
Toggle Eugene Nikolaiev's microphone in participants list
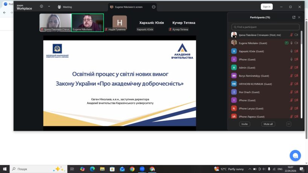tap(291, 43)
